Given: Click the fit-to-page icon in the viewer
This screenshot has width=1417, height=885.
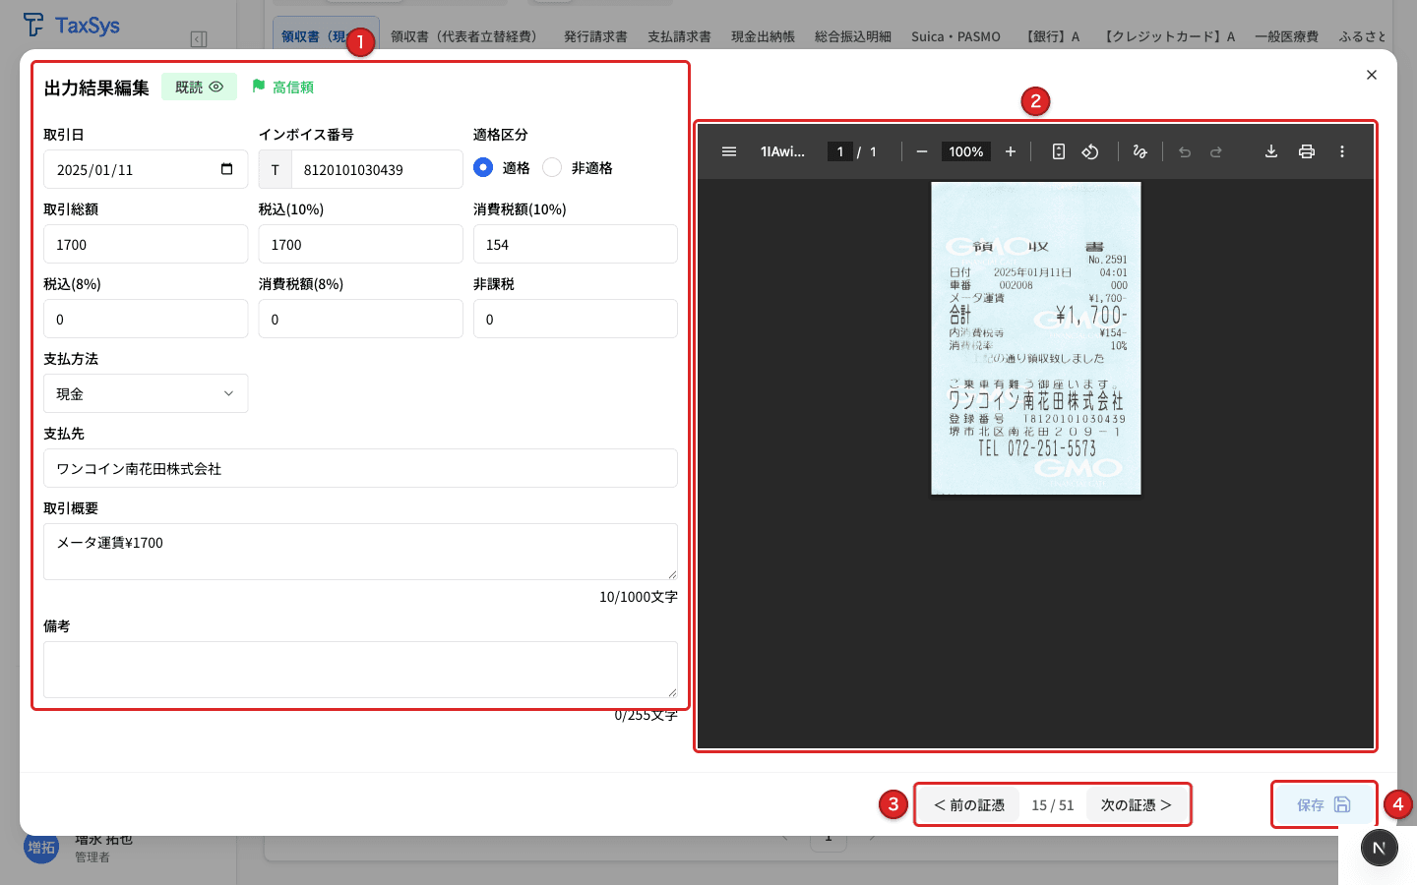Looking at the screenshot, I should pyautogui.click(x=1057, y=151).
